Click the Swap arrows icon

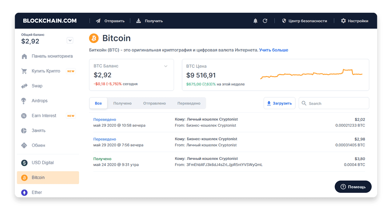pyautogui.click(x=24, y=86)
